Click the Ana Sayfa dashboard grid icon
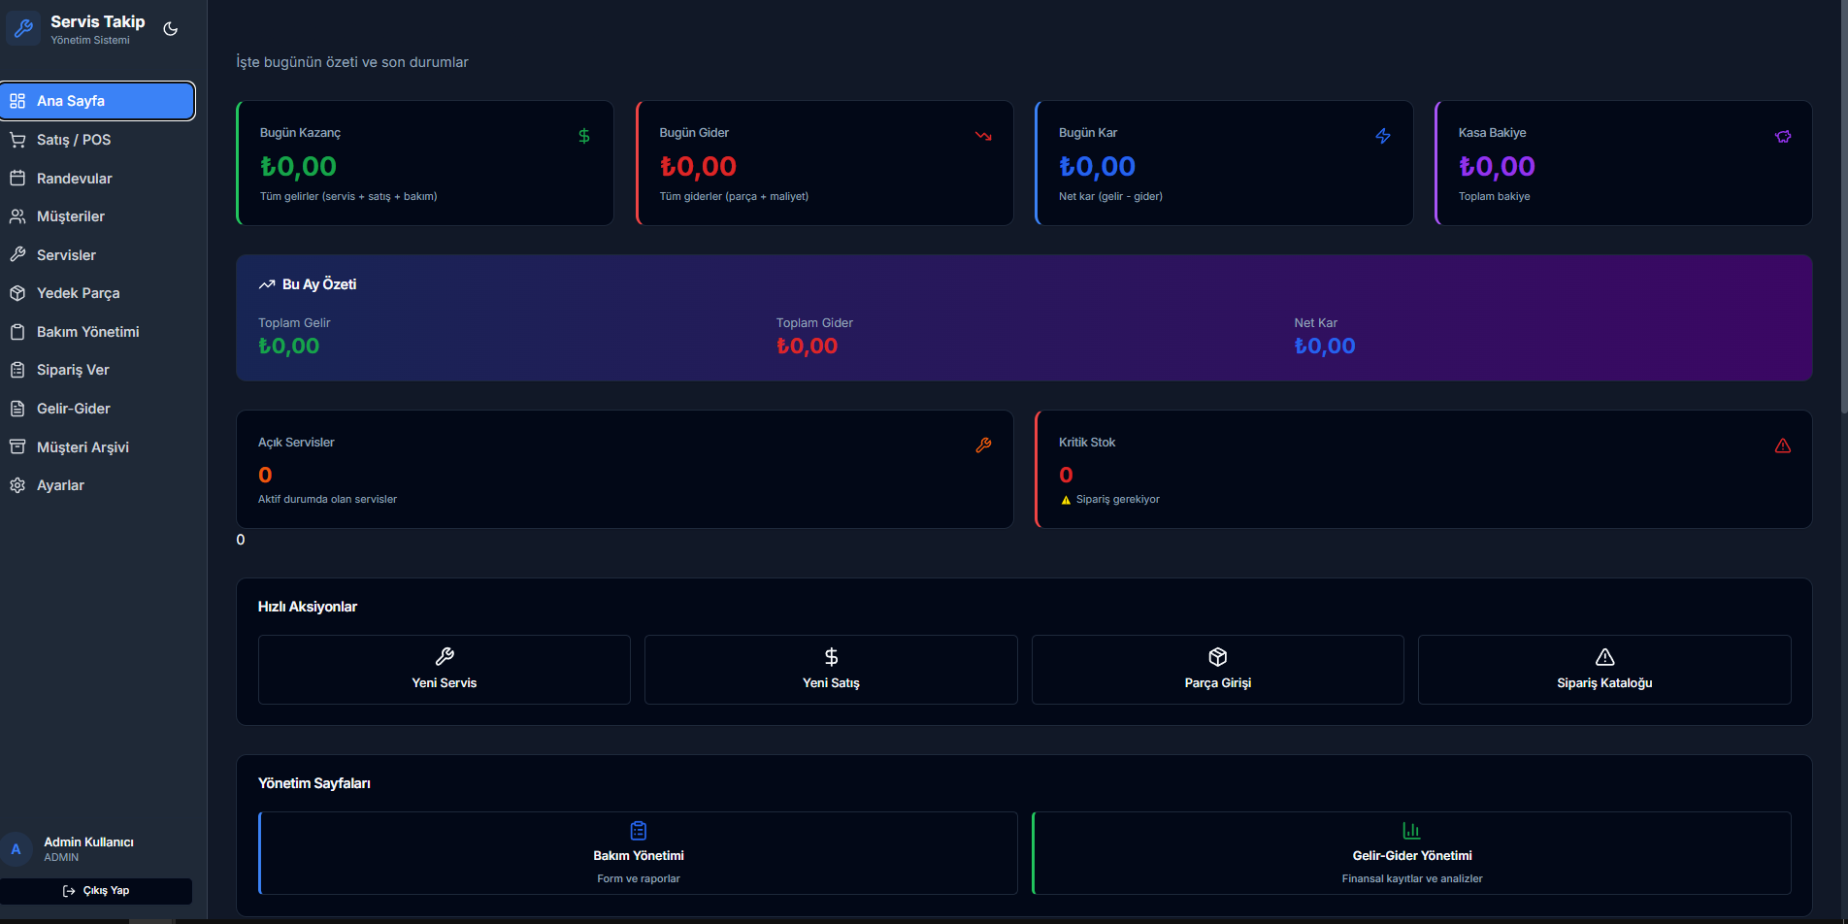 click(17, 101)
